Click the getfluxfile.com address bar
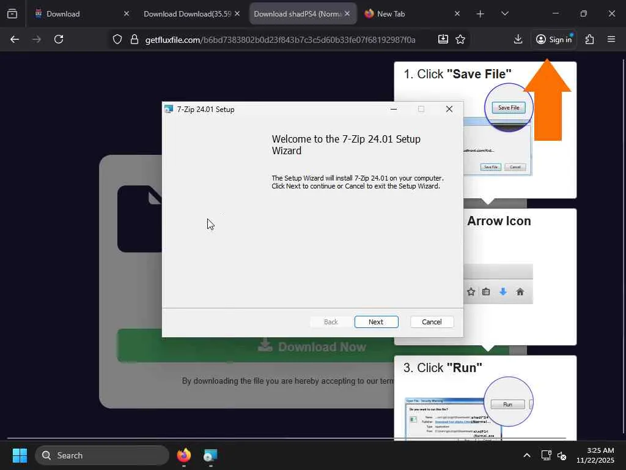 (280, 40)
